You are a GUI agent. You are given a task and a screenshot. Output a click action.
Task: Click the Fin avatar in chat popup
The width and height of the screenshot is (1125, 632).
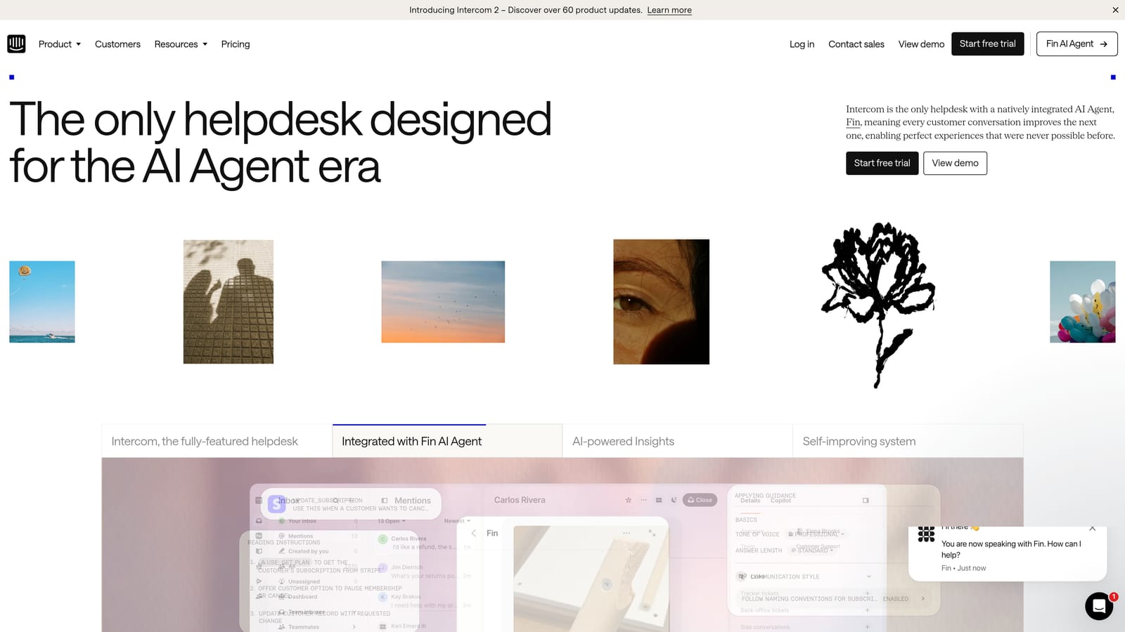[x=926, y=534]
